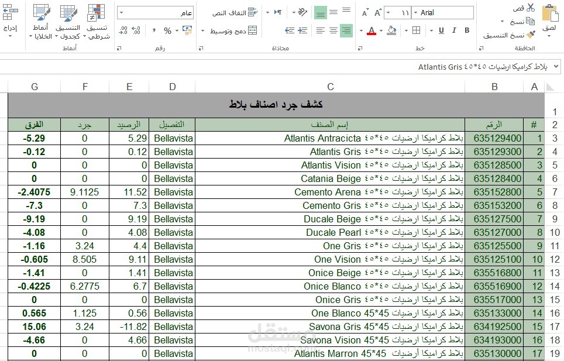Click the red font color A button
Screen dimensions: 564x361
(372, 30)
